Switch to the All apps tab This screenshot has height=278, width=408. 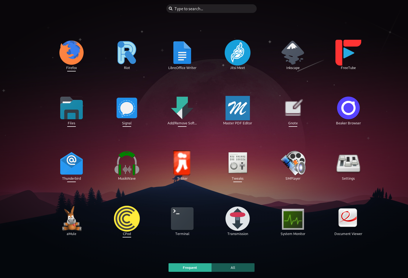point(233,268)
